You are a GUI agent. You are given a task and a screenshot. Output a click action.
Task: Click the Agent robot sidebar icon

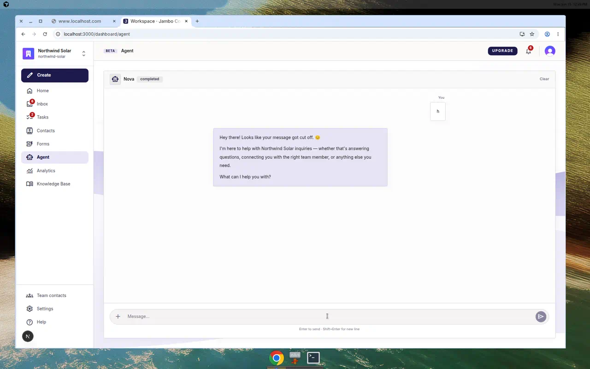tap(29, 157)
